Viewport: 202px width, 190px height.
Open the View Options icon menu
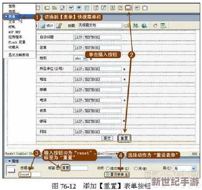(164, 26)
